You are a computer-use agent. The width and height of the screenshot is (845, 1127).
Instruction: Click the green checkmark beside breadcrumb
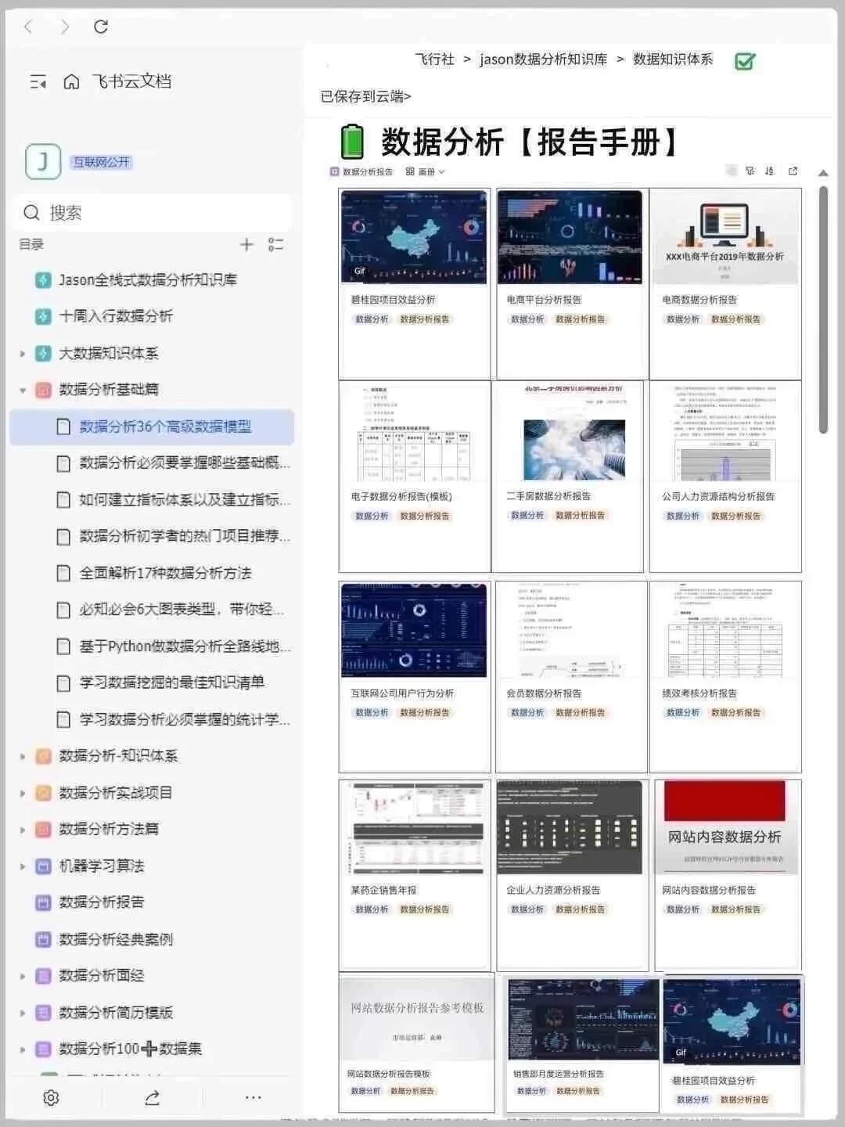743,59
